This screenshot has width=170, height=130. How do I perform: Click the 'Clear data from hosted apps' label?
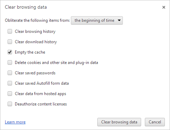click(41, 94)
